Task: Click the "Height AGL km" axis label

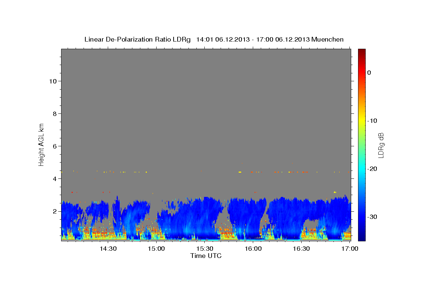Action: click(41, 144)
